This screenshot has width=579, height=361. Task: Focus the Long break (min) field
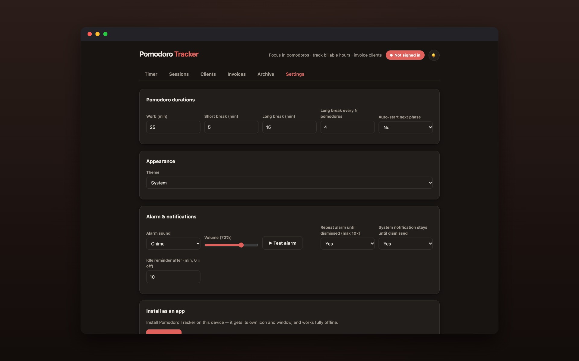tap(289, 127)
